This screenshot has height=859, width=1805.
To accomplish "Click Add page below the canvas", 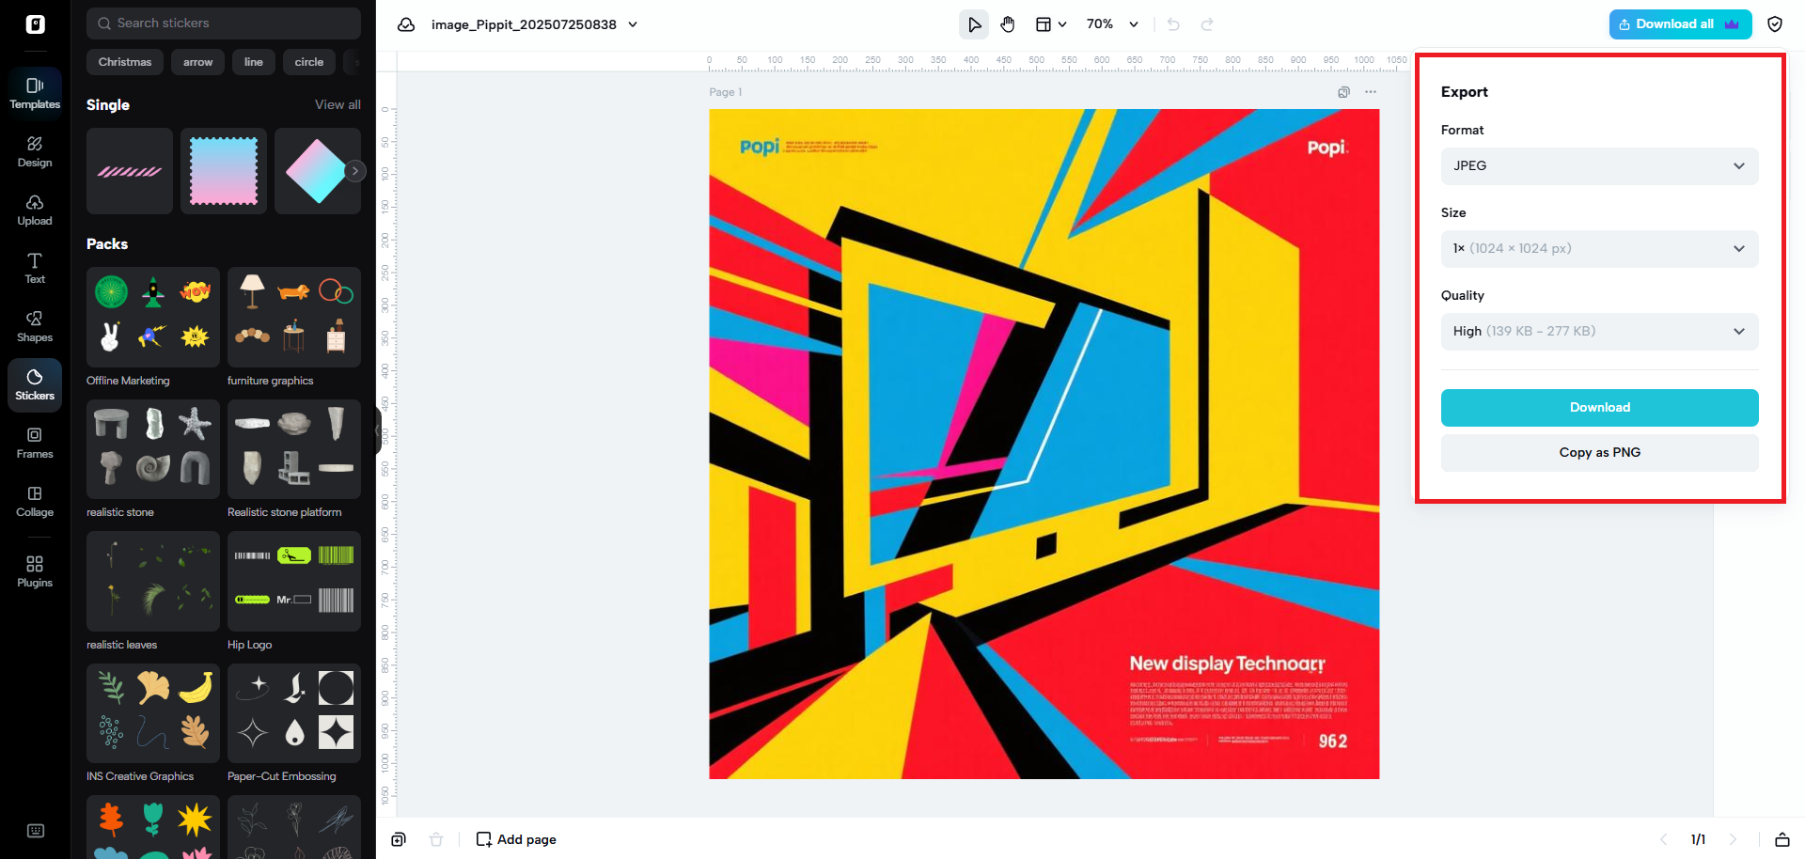I will pyautogui.click(x=515, y=839).
